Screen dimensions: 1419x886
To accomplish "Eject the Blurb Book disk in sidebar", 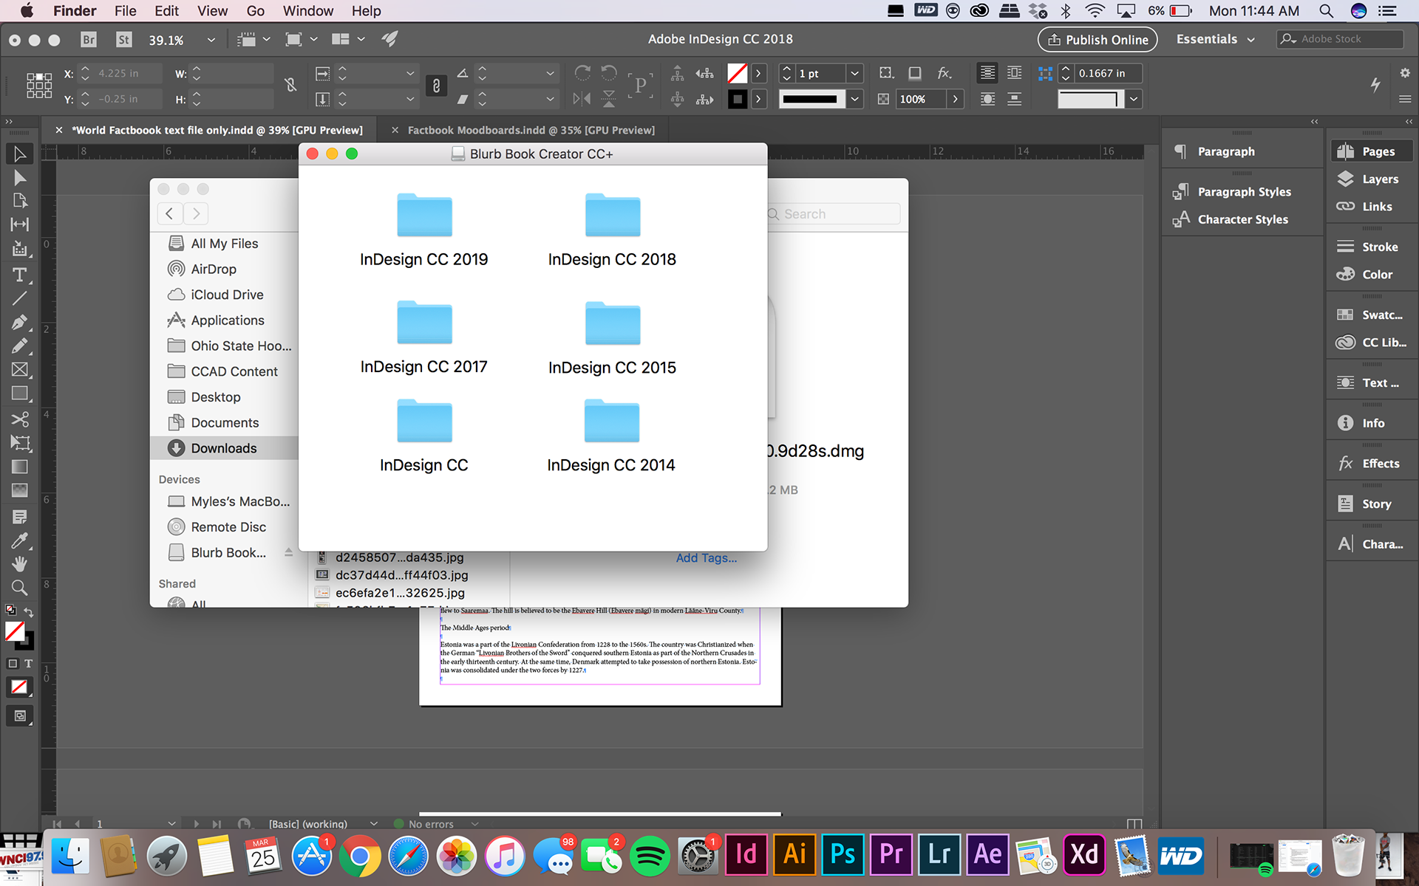I will tap(288, 553).
